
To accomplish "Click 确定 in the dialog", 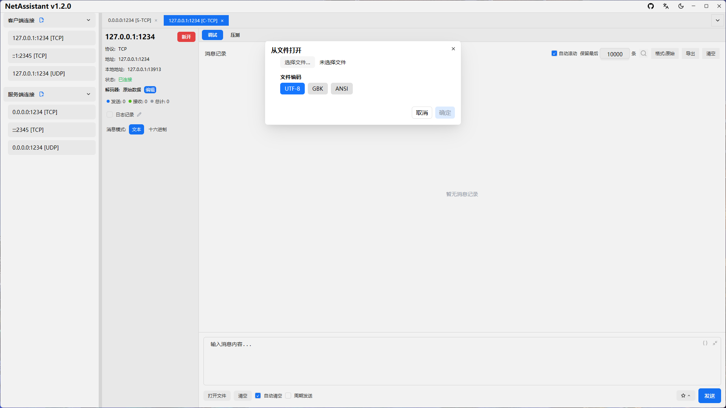I will (445, 113).
